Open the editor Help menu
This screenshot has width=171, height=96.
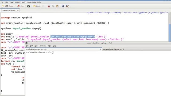coord(39,2)
